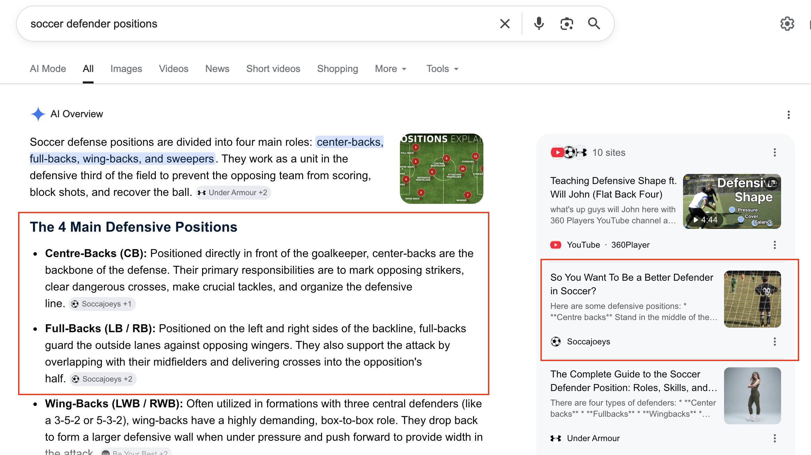Viewport: 811px width, 455px height.
Task: Open three-dot menu for Under Armour source
Action: pos(774,438)
